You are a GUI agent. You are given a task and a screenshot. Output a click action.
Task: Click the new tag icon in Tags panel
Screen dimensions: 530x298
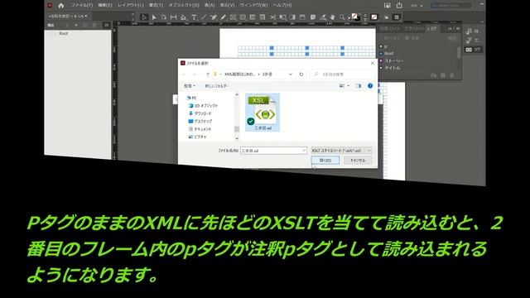[443, 75]
